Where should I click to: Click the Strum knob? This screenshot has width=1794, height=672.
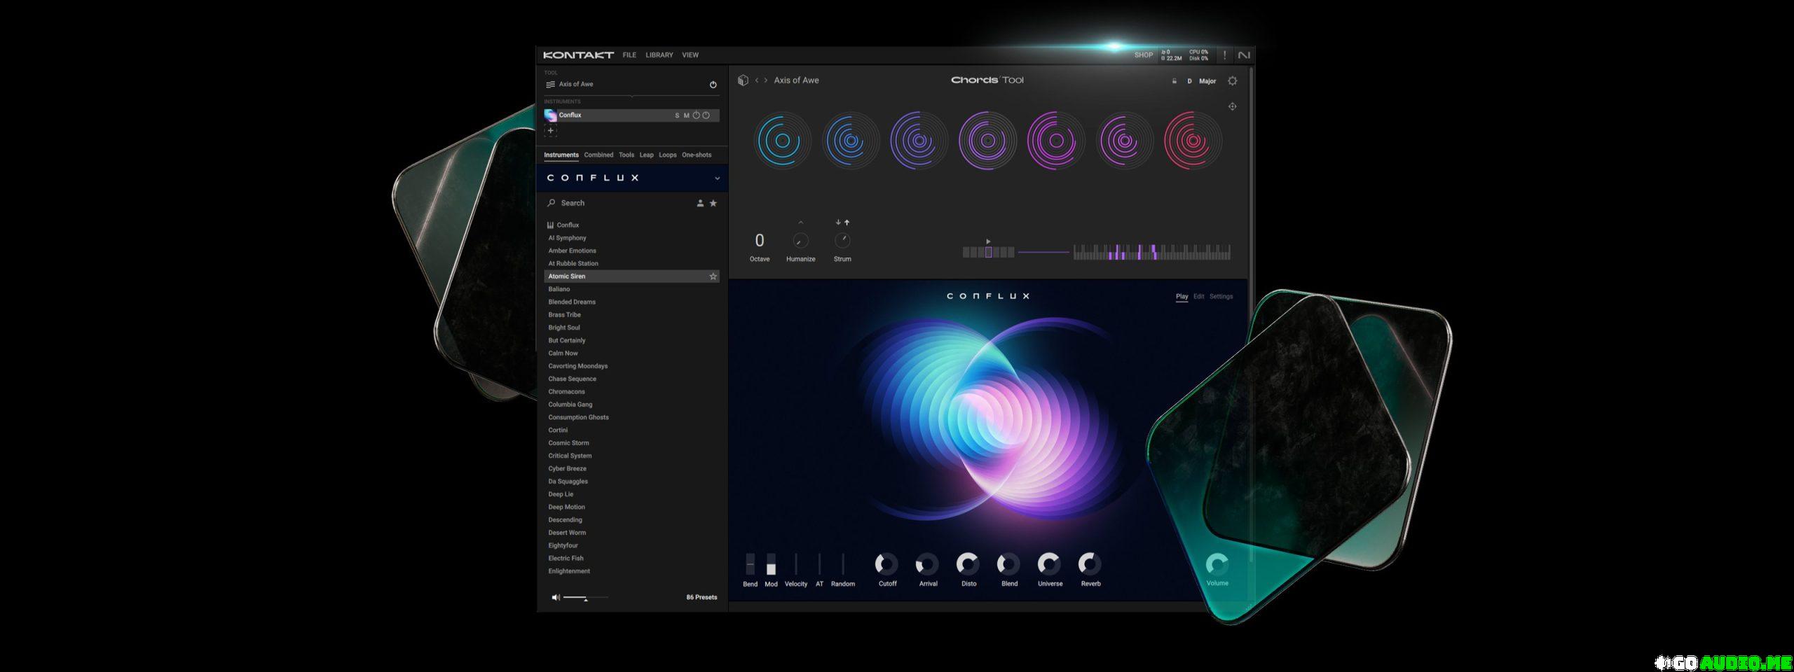pos(842,241)
